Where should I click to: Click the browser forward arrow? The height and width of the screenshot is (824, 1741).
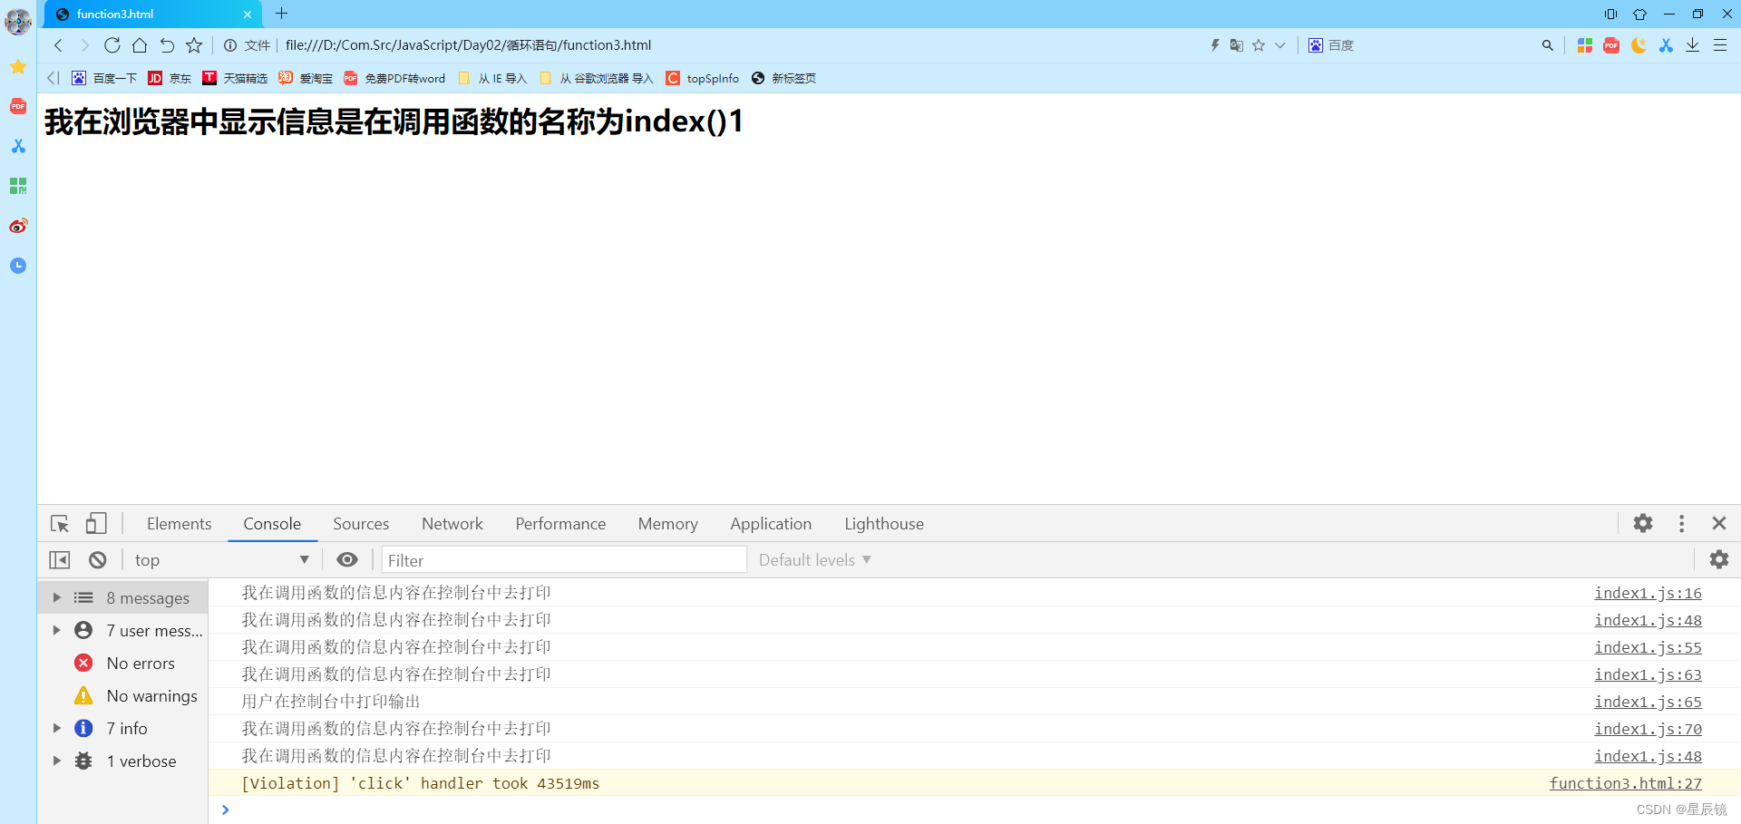[85, 45]
